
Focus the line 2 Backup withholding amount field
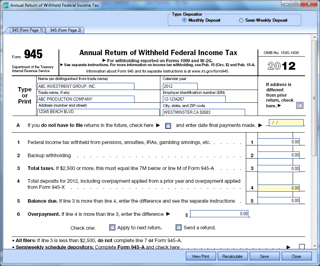pyautogui.click(x=278, y=155)
